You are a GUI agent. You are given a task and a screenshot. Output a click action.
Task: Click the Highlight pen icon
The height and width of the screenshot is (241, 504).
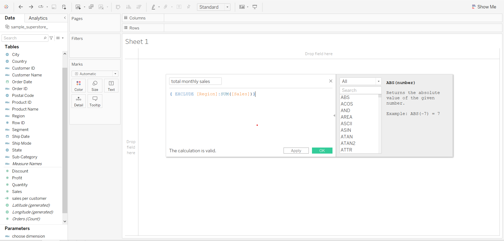(153, 7)
